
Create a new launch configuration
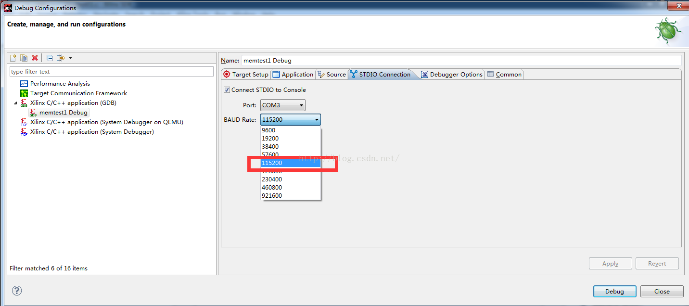click(13, 58)
